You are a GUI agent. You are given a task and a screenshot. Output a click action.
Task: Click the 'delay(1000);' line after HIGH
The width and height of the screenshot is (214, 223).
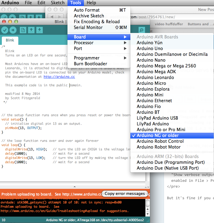[x=16, y=153]
